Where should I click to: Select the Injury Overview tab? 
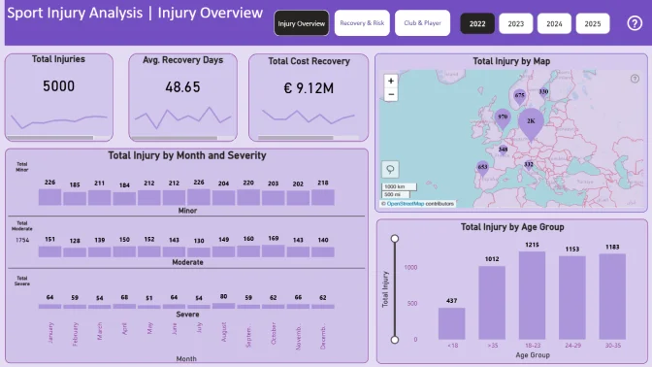302,23
